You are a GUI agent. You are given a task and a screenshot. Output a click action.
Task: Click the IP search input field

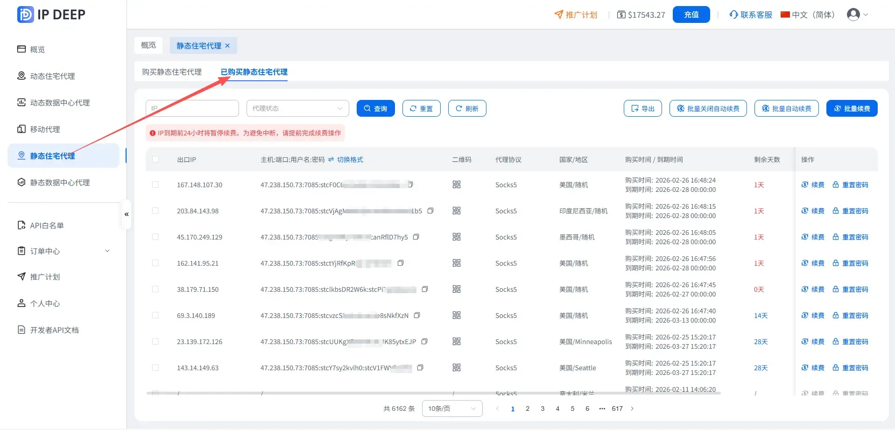click(x=192, y=108)
